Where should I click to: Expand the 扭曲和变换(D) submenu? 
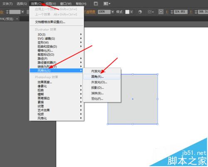57,47
